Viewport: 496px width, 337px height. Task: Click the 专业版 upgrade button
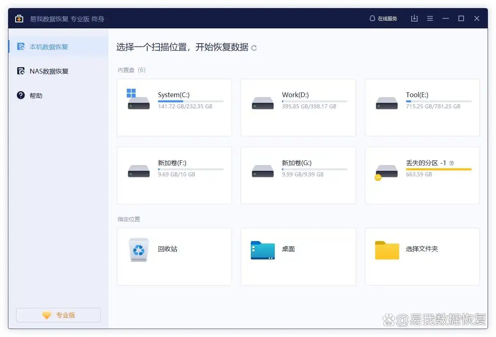click(x=58, y=315)
